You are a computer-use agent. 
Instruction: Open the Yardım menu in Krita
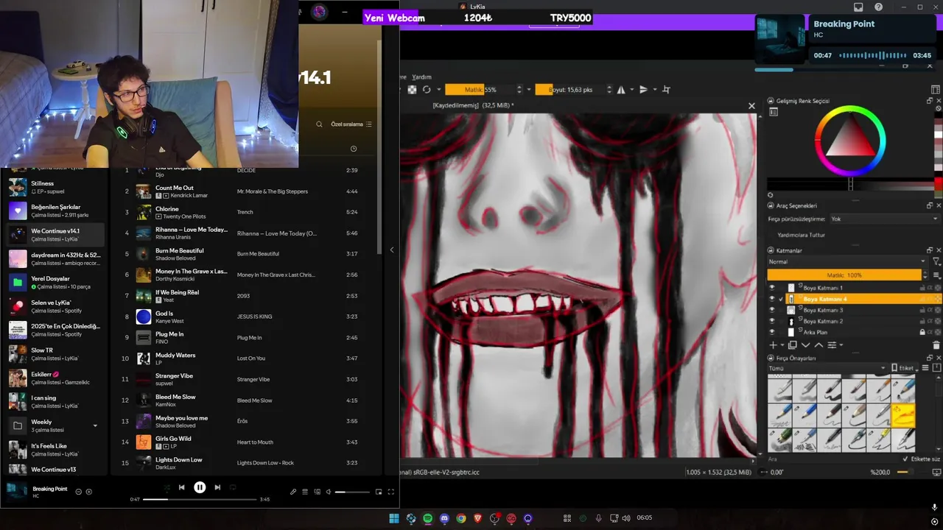pos(421,77)
